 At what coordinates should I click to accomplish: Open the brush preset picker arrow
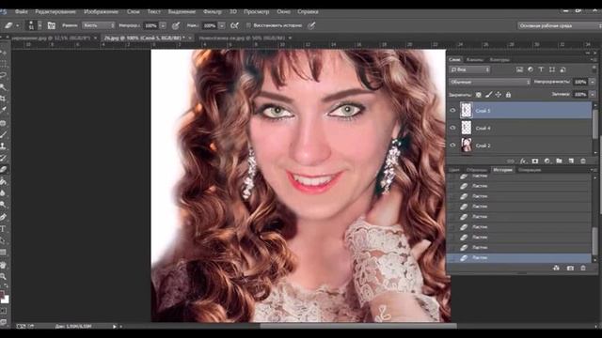click(x=40, y=25)
